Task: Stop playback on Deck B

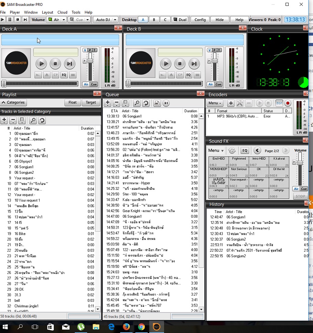Action: coord(179,64)
